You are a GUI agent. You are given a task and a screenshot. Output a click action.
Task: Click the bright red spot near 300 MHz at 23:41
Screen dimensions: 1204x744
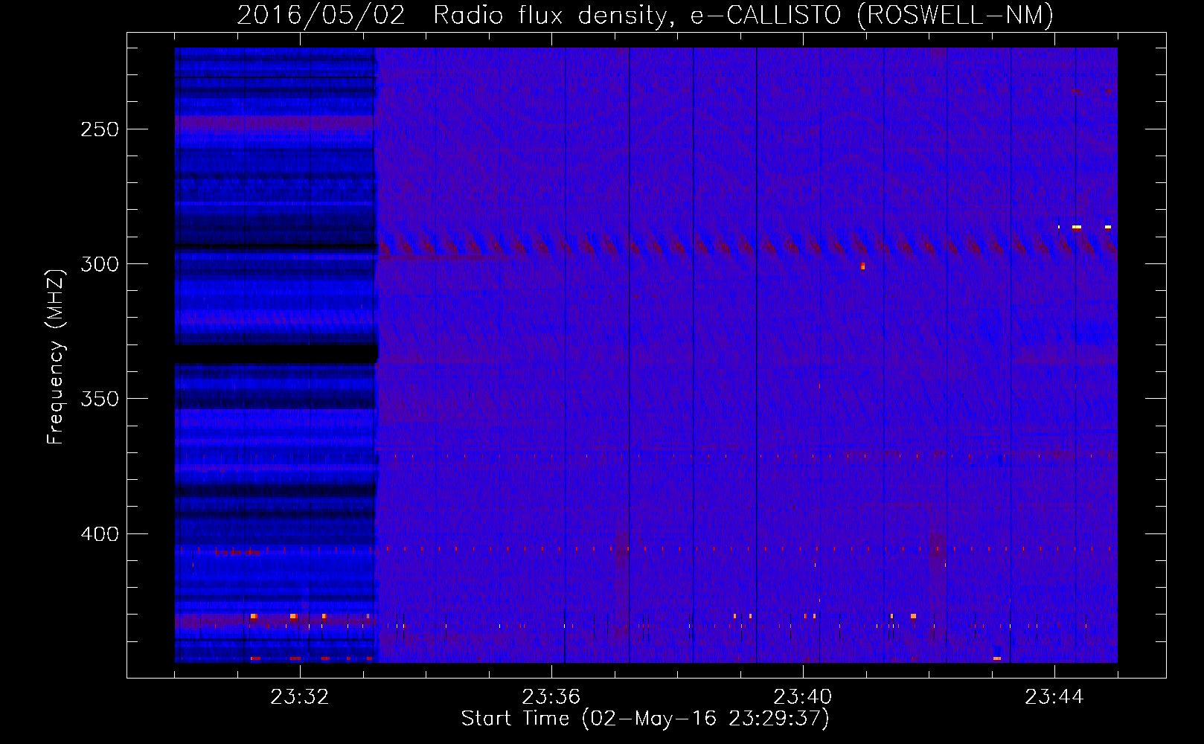862,266
